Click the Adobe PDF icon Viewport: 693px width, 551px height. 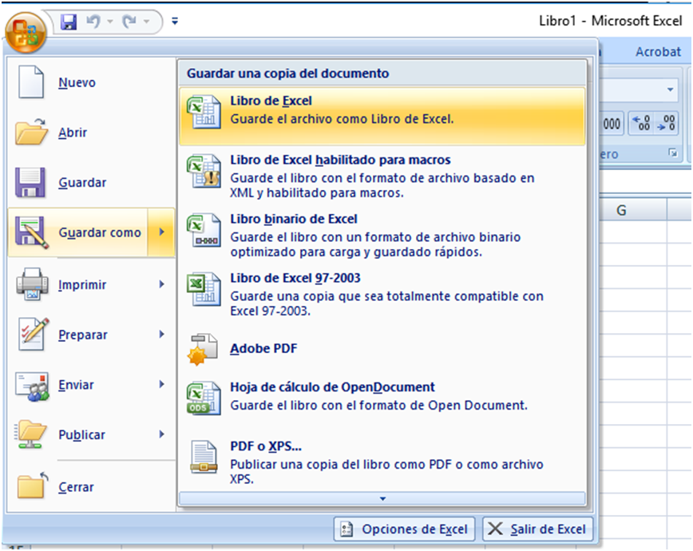point(203,349)
